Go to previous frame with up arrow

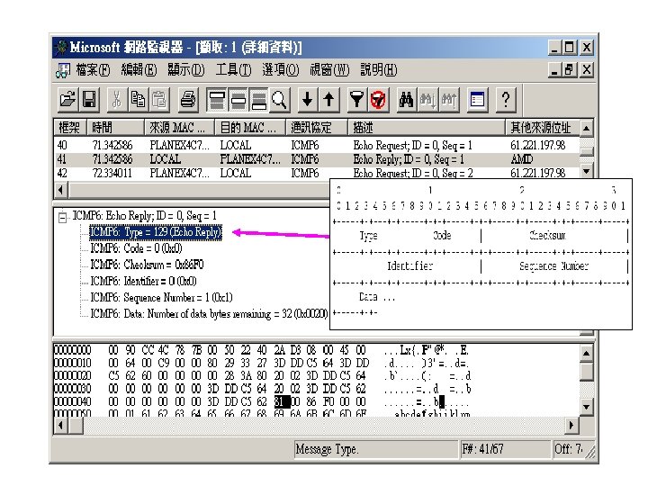(329, 100)
